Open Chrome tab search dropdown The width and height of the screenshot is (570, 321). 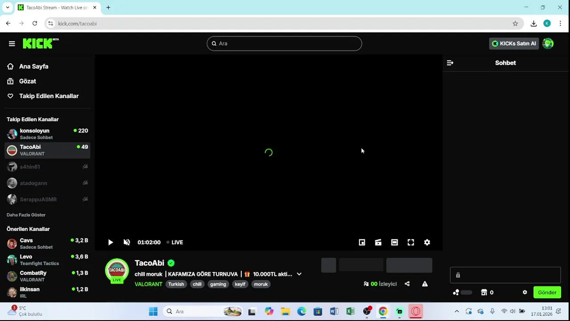click(8, 8)
